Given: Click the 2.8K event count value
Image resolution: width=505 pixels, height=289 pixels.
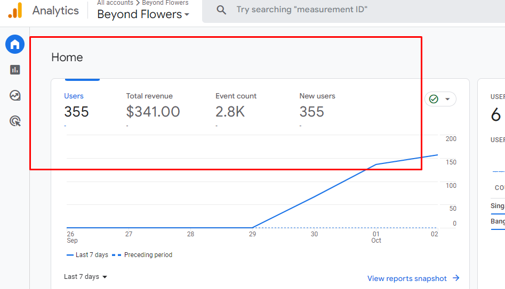Looking at the screenshot, I should 230,112.
